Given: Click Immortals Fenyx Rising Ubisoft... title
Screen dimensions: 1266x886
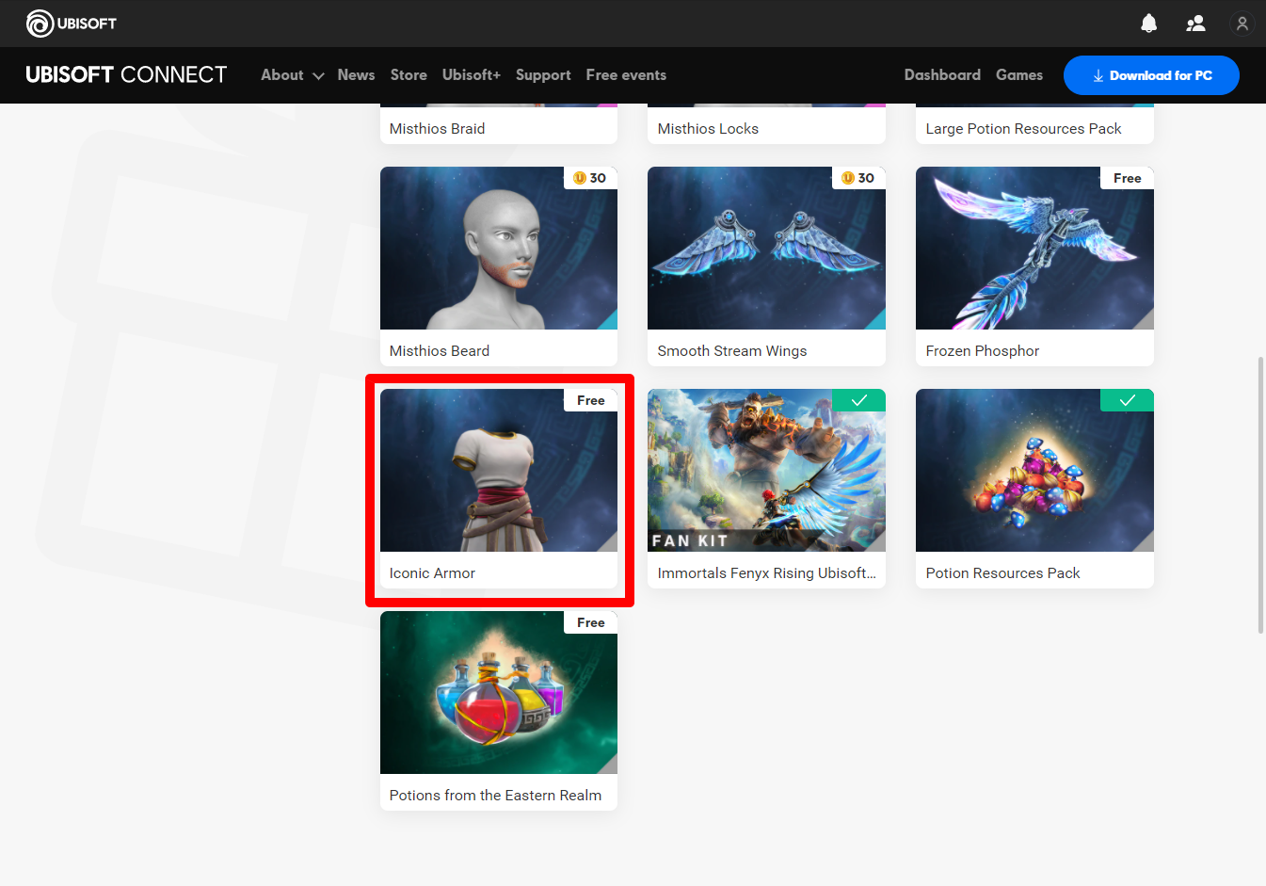Looking at the screenshot, I should point(766,573).
